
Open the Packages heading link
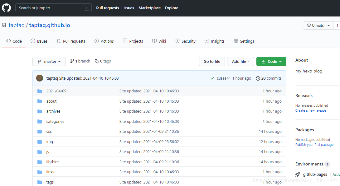coord(305,130)
